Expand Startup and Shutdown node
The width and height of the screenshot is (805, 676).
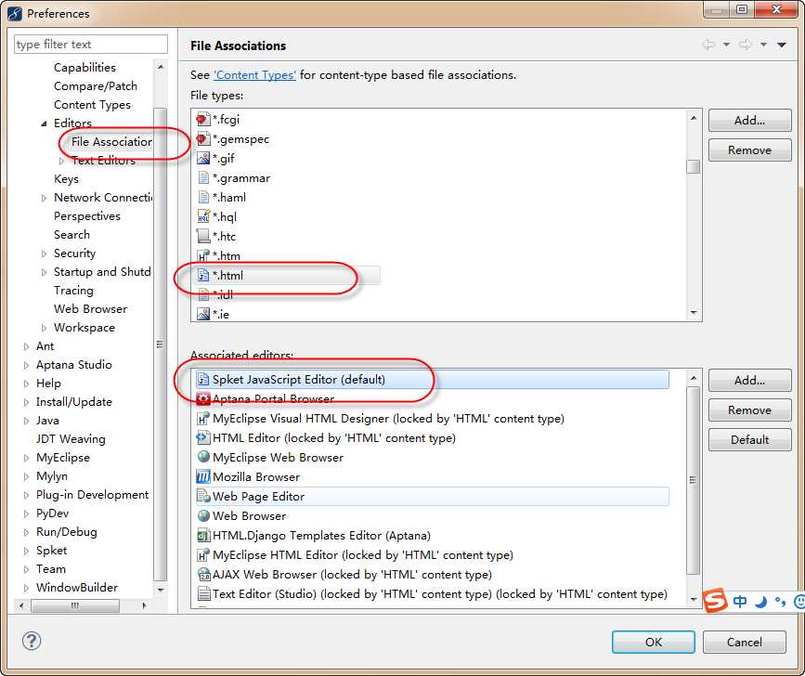click(44, 272)
